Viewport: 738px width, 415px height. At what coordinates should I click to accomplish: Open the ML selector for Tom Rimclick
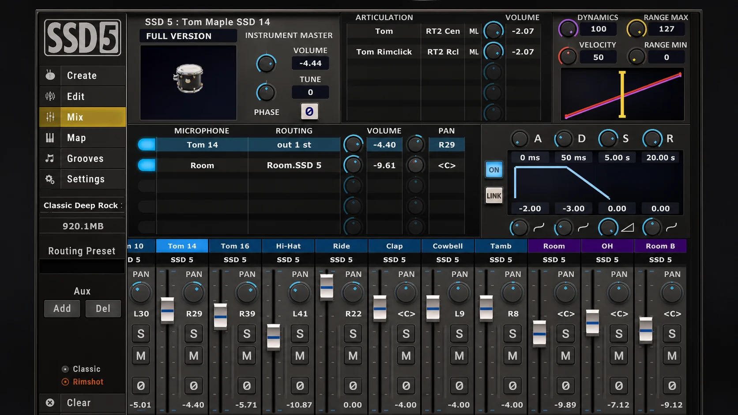[474, 52]
